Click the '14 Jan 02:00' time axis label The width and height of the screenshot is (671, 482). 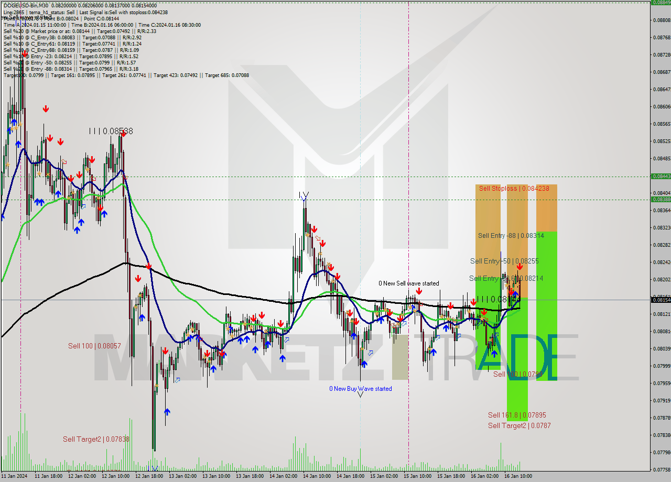[x=284, y=476]
